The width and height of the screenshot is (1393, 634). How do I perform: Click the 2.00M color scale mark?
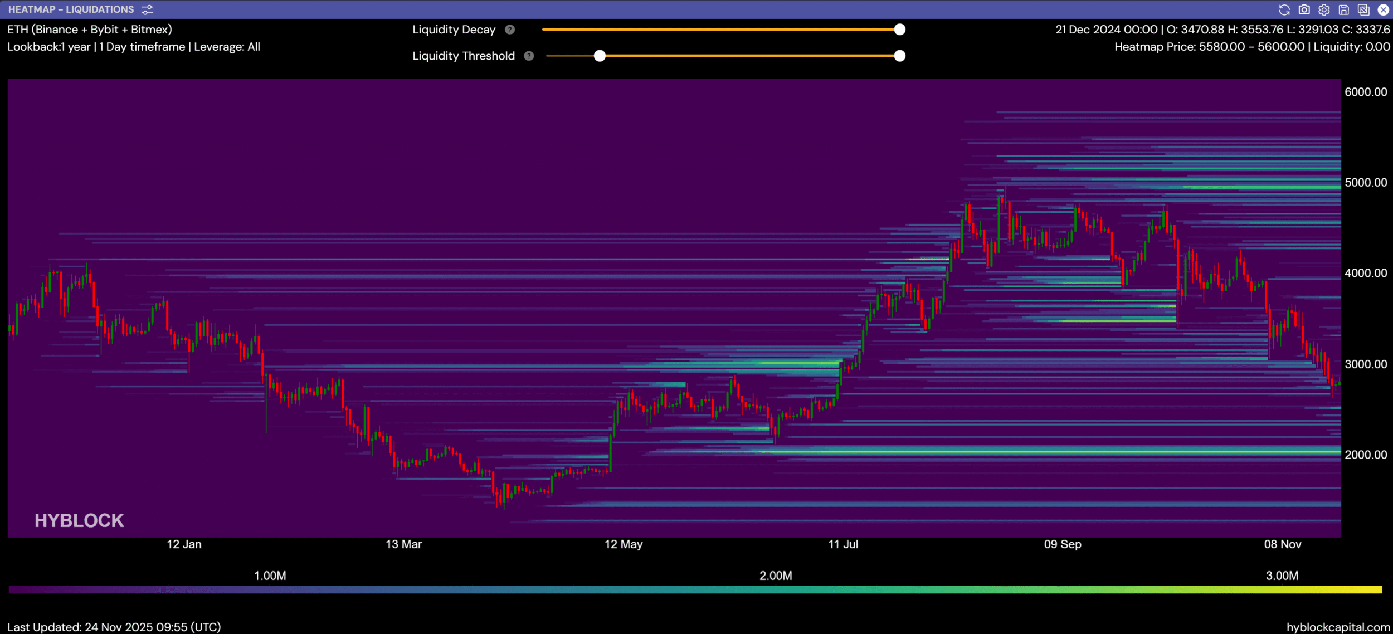pos(775,576)
